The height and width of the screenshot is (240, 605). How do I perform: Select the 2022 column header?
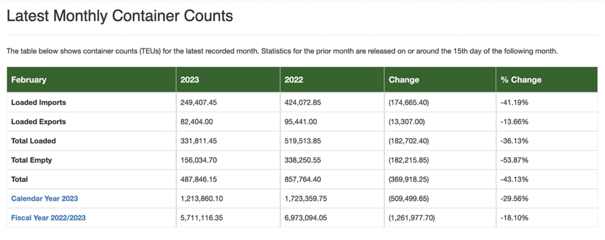pyautogui.click(x=294, y=80)
